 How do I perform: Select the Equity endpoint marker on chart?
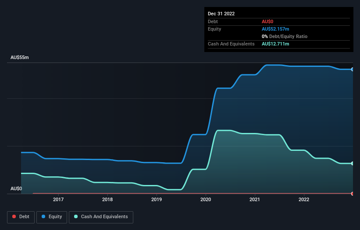click(x=353, y=70)
